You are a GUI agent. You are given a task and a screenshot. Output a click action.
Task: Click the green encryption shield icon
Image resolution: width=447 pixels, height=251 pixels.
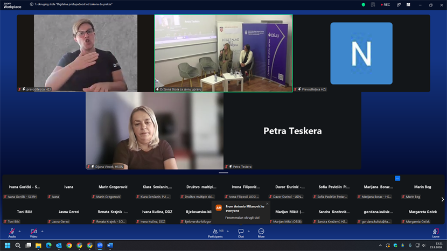pos(363,5)
